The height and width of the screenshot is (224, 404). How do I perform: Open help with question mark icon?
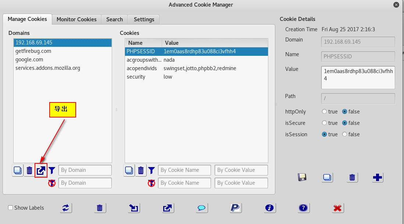point(304,208)
